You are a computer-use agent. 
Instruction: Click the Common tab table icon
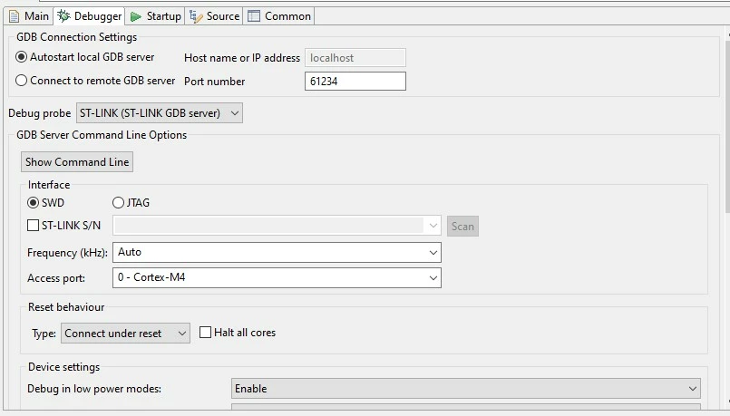[254, 16]
